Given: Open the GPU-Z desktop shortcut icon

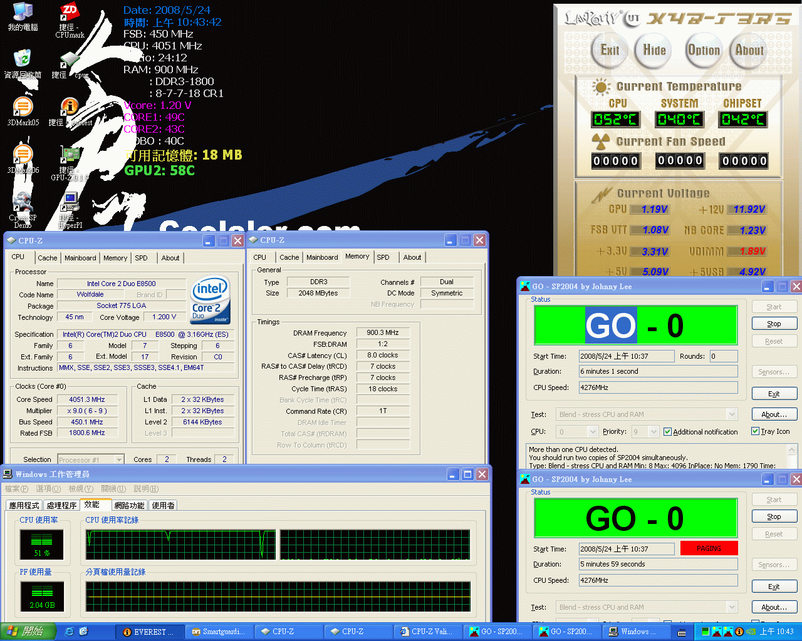Looking at the screenshot, I should coord(70,155).
